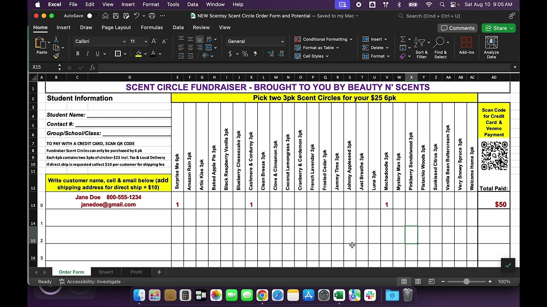Open Conditional Formatting dropdown
The image size is (547, 307).
tap(323, 39)
